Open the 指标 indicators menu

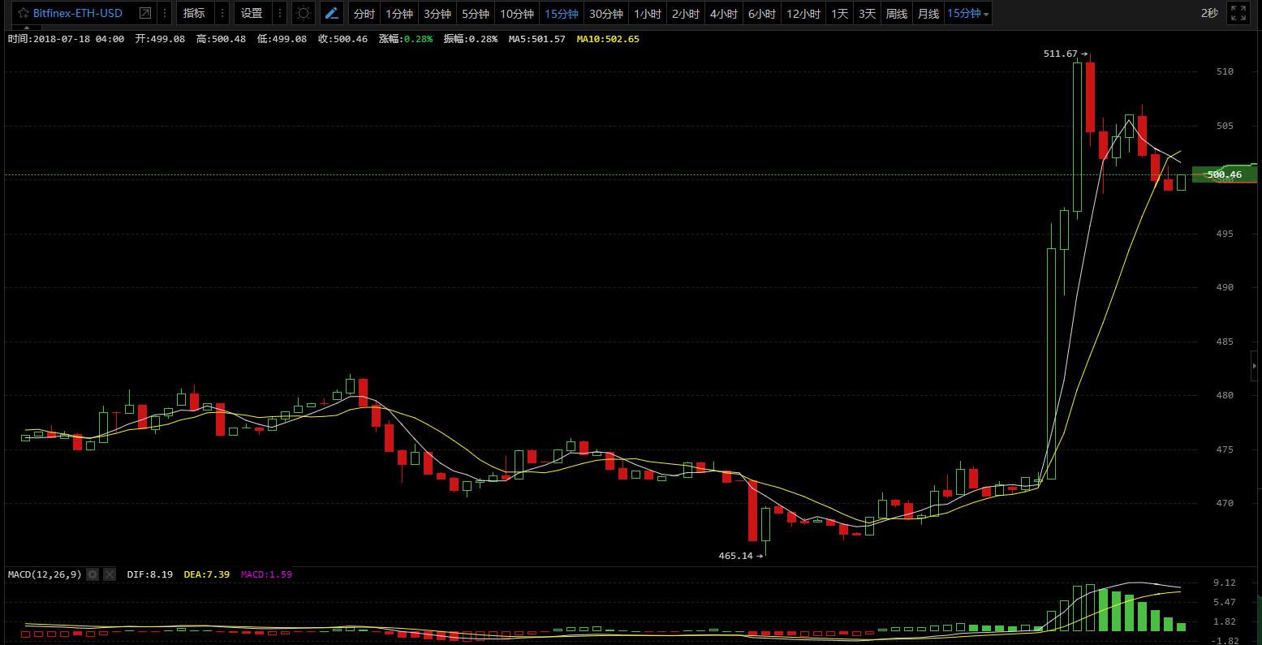(x=194, y=13)
